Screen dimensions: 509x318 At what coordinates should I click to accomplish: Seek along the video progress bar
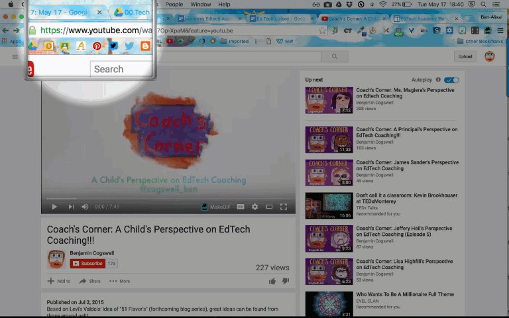[168, 198]
